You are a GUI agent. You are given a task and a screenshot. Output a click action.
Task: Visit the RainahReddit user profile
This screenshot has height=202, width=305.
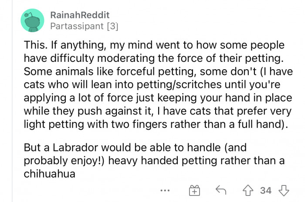(x=80, y=15)
